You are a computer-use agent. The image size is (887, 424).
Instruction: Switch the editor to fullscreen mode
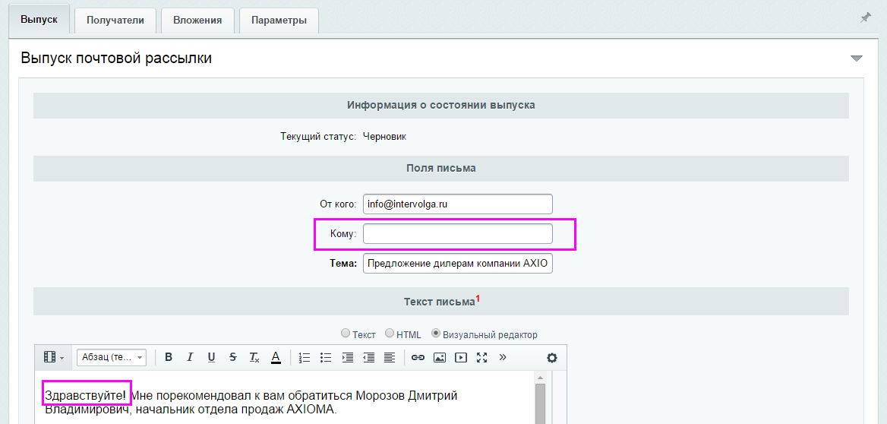[482, 357]
